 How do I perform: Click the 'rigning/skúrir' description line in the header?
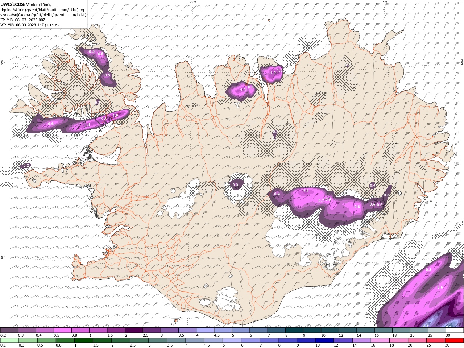point(42,9)
